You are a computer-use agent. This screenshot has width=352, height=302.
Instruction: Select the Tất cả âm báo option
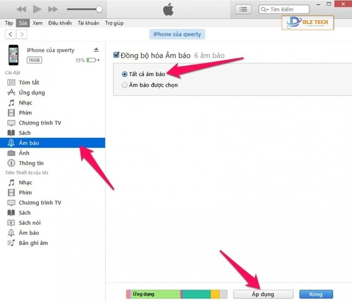(x=125, y=74)
